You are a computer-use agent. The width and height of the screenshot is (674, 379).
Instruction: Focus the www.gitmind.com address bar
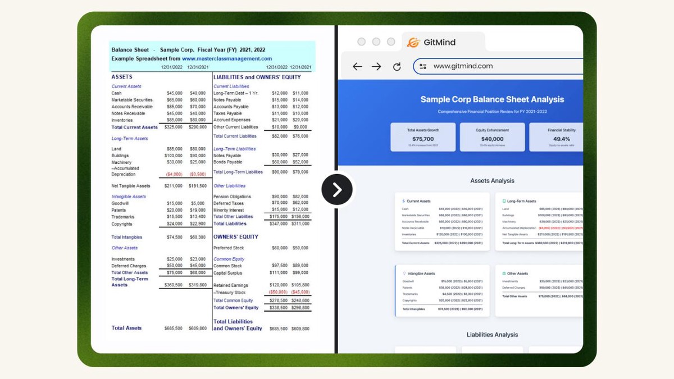(x=494, y=66)
